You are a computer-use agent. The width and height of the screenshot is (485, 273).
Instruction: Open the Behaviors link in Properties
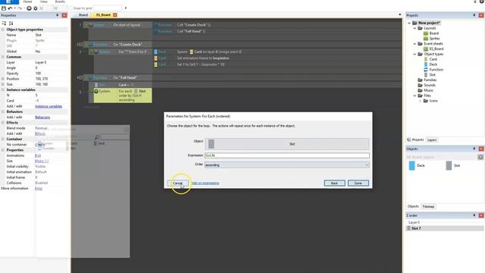coord(42,118)
